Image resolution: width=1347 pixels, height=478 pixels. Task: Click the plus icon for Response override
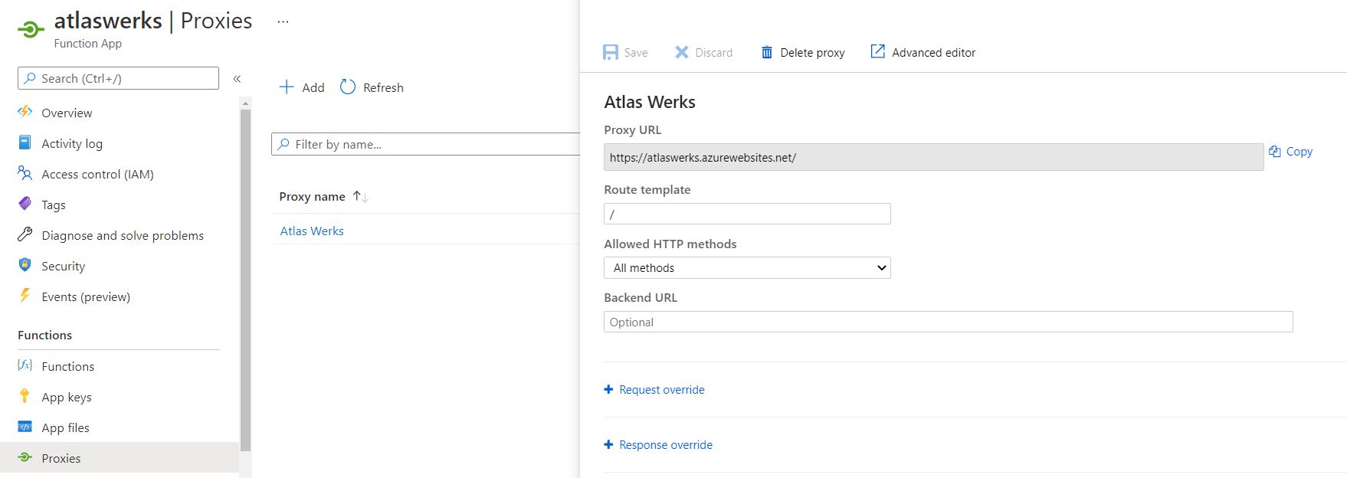[608, 444]
